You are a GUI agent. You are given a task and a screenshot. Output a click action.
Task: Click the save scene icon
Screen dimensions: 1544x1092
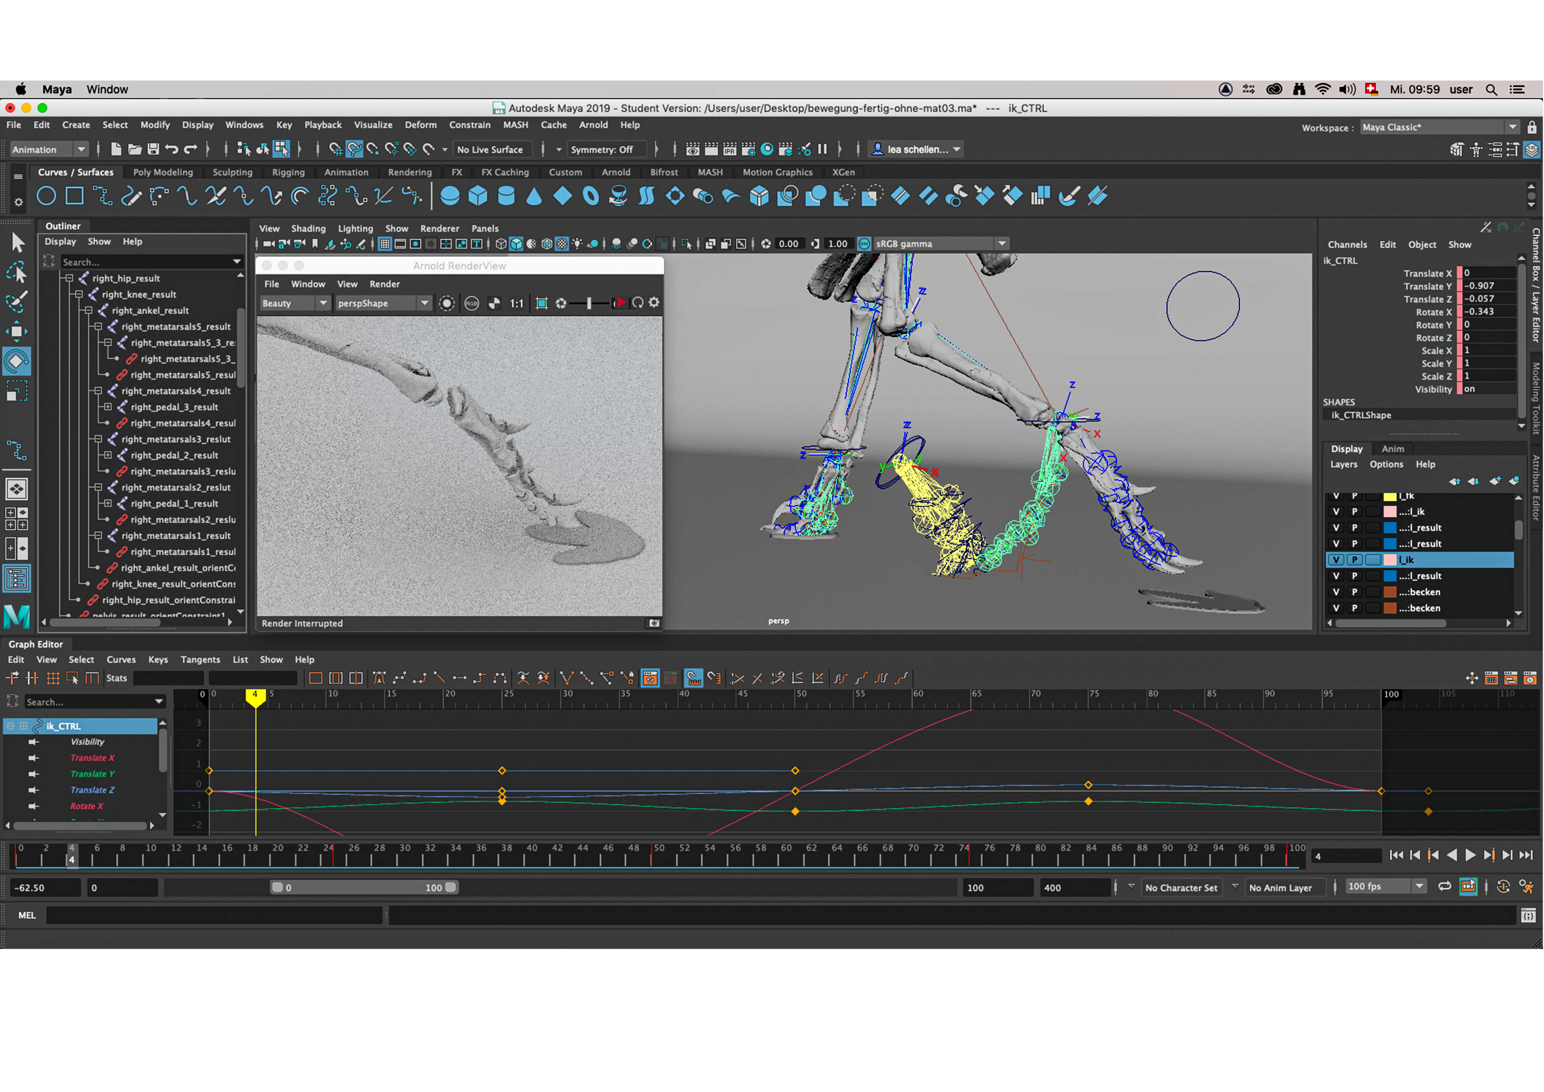pyautogui.click(x=153, y=149)
